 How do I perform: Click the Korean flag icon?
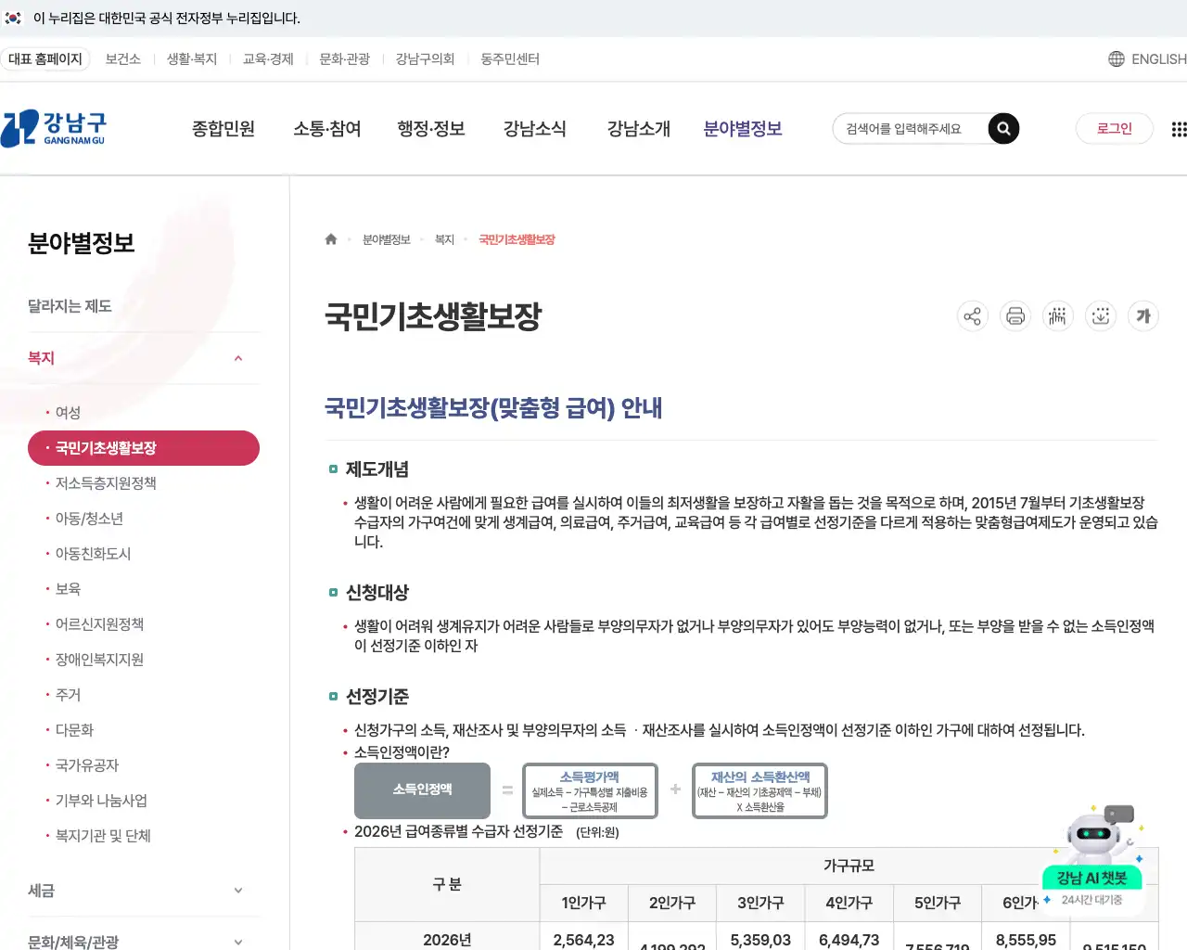13,18
